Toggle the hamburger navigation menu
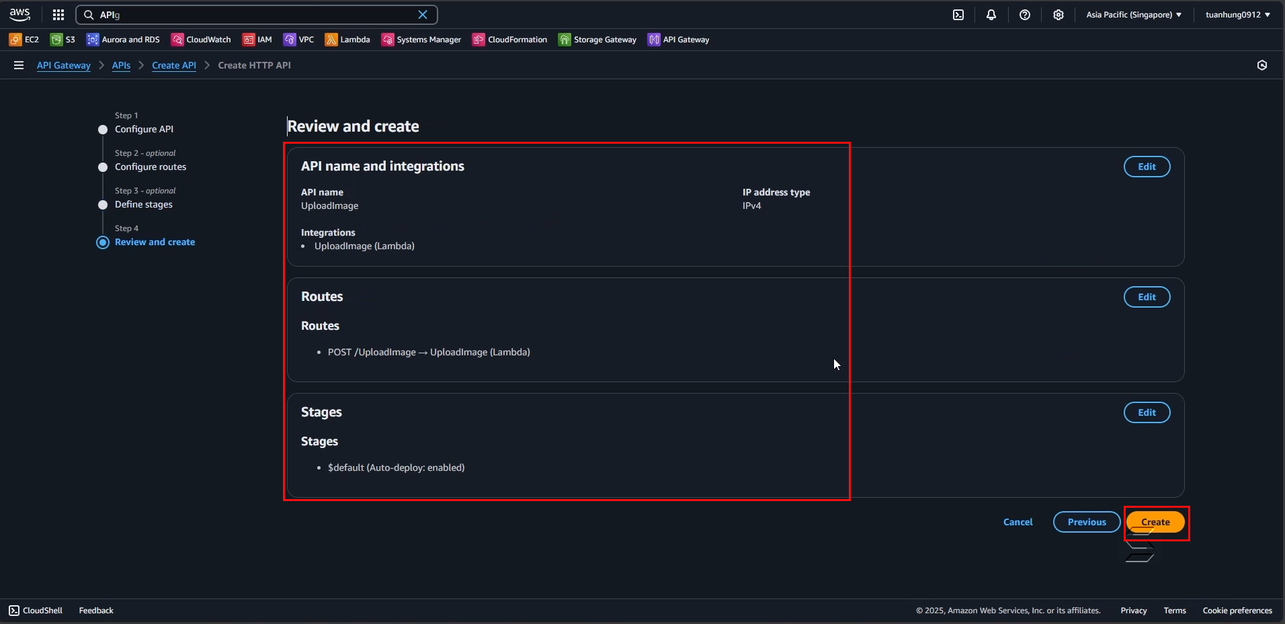This screenshot has width=1285, height=624. [19, 65]
